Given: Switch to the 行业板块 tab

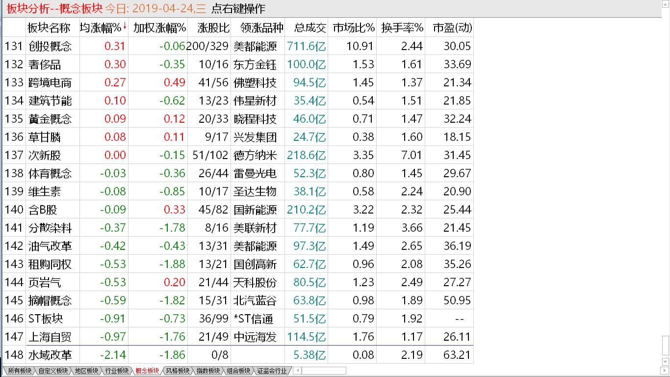Looking at the screenshot, I should pyautogui.click(x=117, y=371).
